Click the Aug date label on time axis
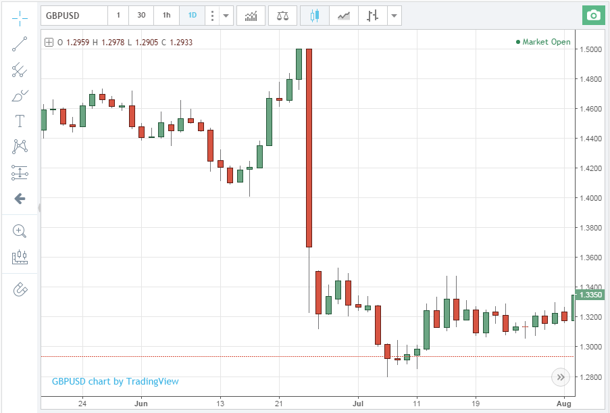This screenshot has width=610, height=413. click(563, 404)
